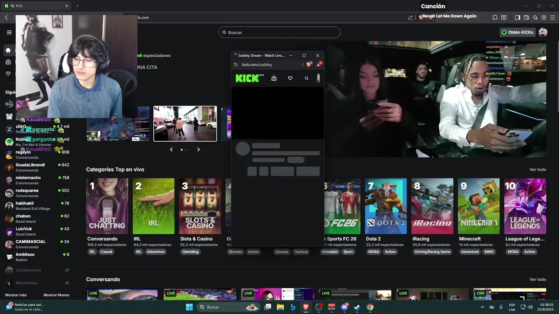Open Steam from the taskbar

coord(357,307)
